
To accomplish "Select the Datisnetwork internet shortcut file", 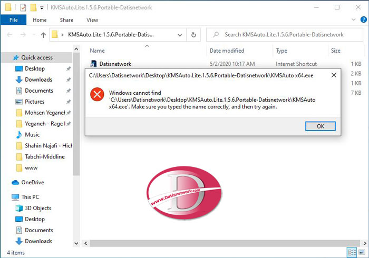I will pyautogui.click(x=115, y=64).
